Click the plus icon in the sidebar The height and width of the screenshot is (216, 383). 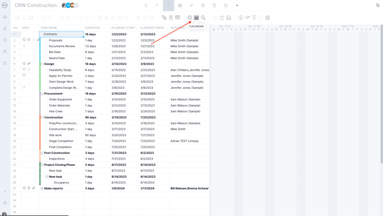pyautogui.click(x=5, y=191)
